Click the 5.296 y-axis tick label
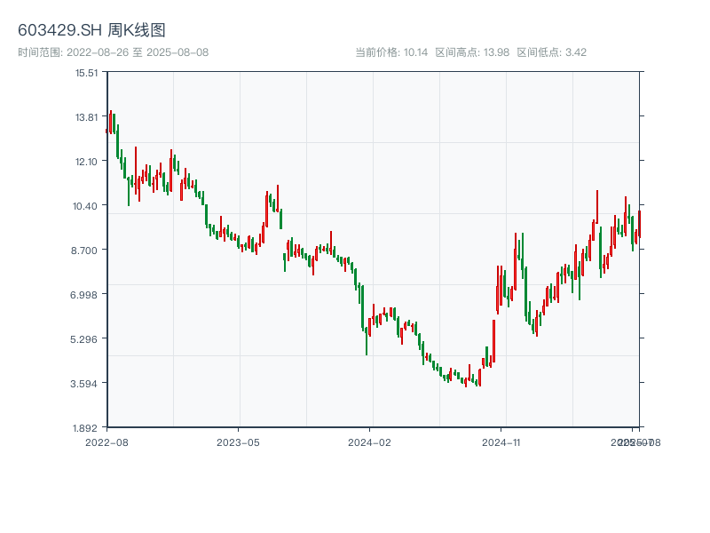This screenshot has height=533, width=710. (x=86, y=339)
